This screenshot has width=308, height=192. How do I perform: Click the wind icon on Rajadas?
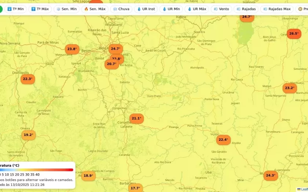click(238, 9)
